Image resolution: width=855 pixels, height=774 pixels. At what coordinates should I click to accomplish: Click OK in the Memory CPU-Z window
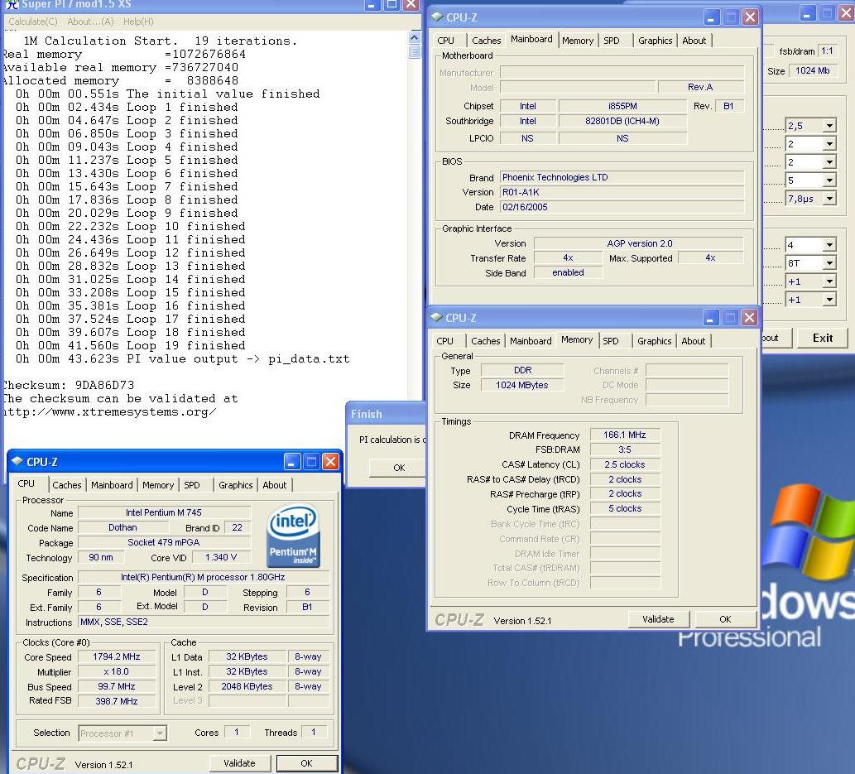[725, 619]
